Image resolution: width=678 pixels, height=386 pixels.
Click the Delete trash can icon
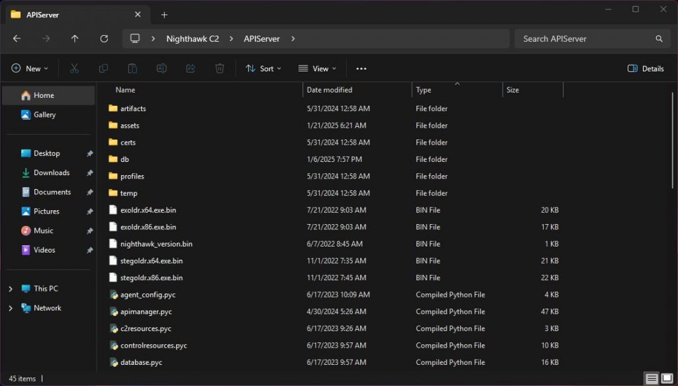coord(220,69)
